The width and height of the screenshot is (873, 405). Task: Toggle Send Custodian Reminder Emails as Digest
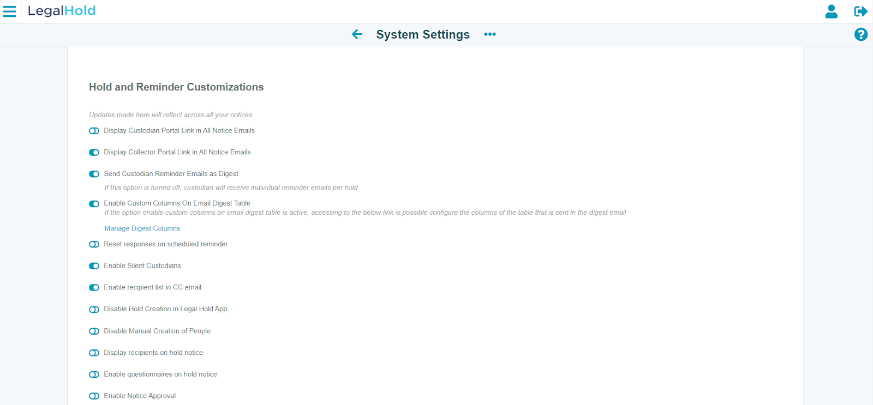point(94,174)
